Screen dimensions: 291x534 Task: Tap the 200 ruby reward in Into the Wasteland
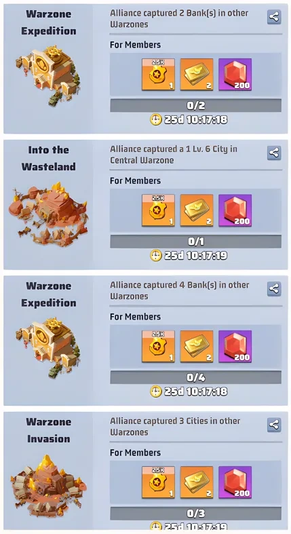tap(235, 210)
